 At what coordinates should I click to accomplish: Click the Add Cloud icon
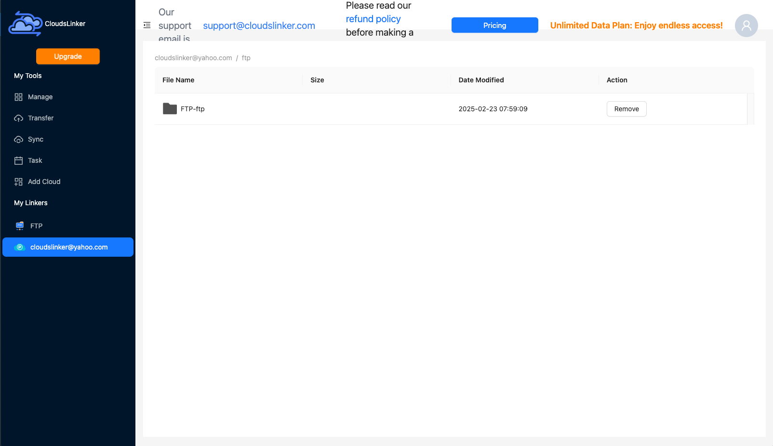[x=18, y=182]
